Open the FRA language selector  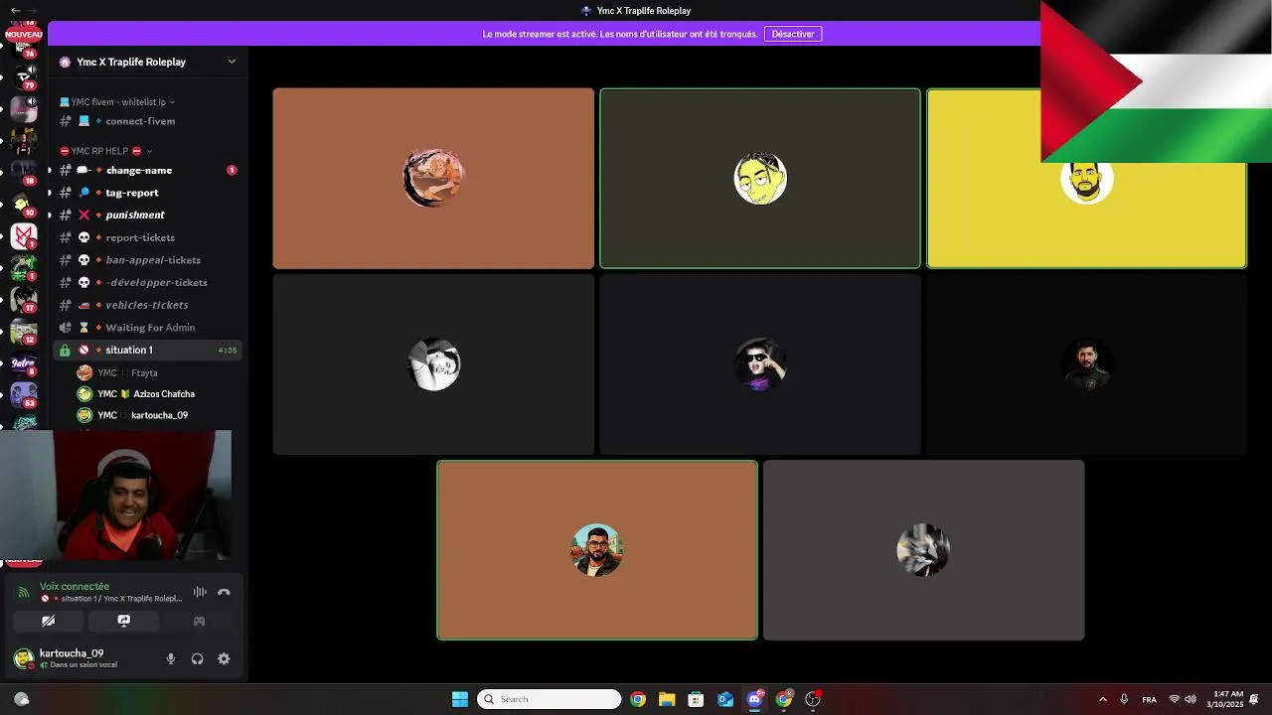click(1150, 699)
